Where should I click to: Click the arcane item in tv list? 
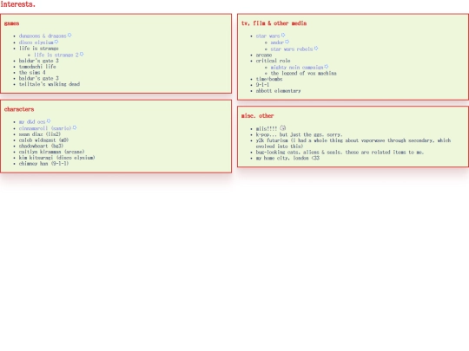click(264, 55)
